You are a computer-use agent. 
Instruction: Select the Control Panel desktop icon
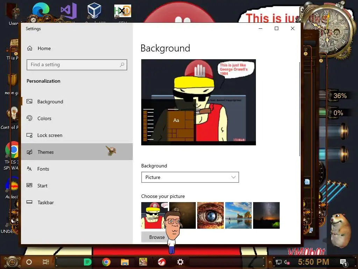(12, 115)
